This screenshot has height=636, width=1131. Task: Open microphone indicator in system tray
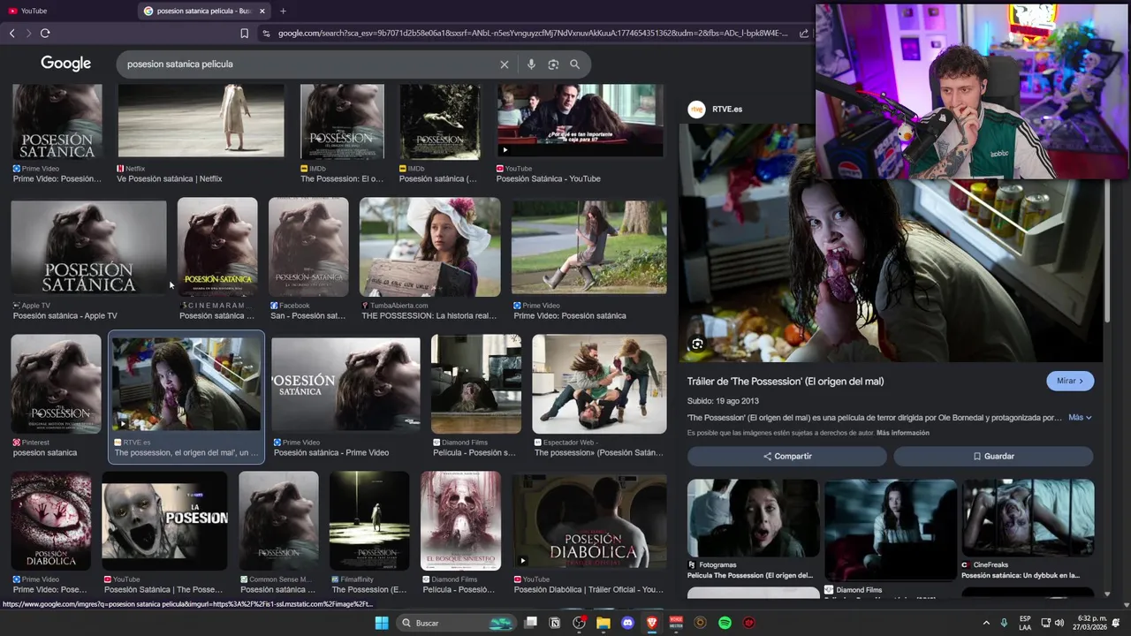click(1004, 623)
